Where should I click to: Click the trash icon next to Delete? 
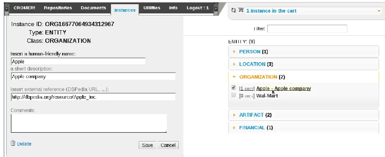click(13, 143)
